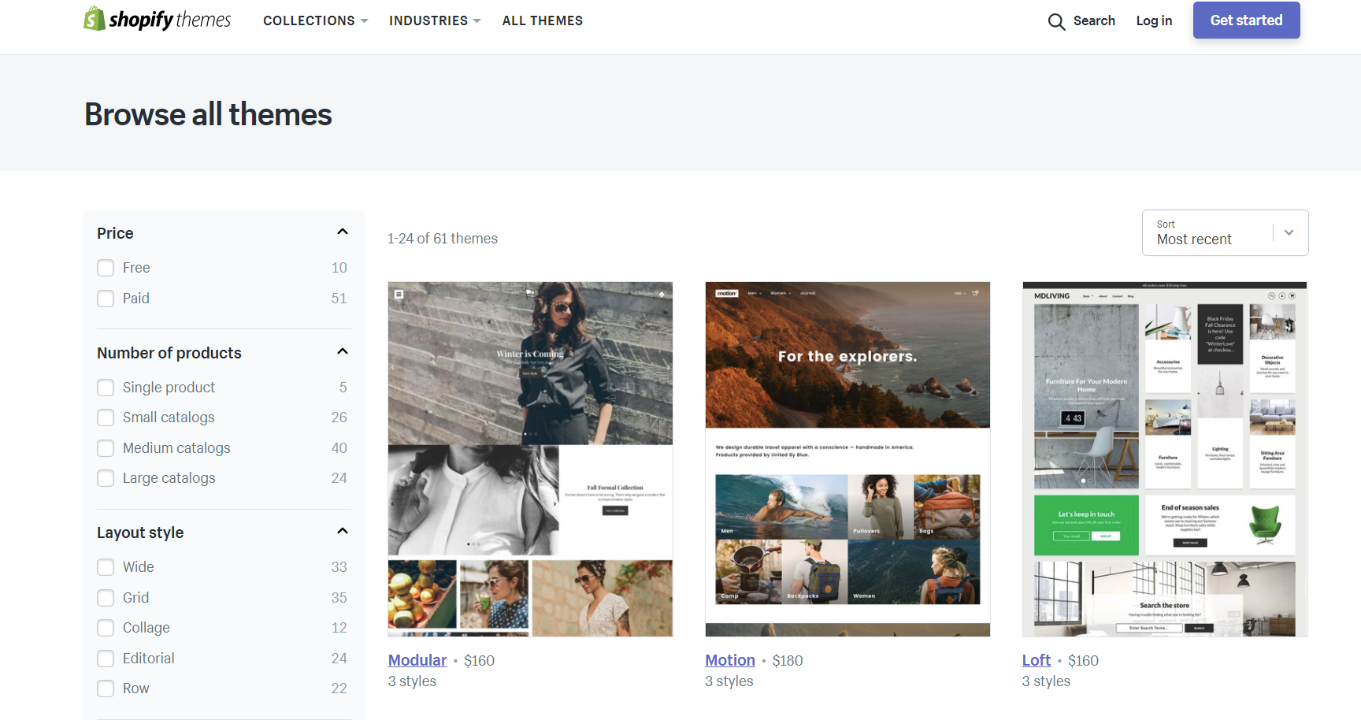Click the Shopify themes logo

158,20
